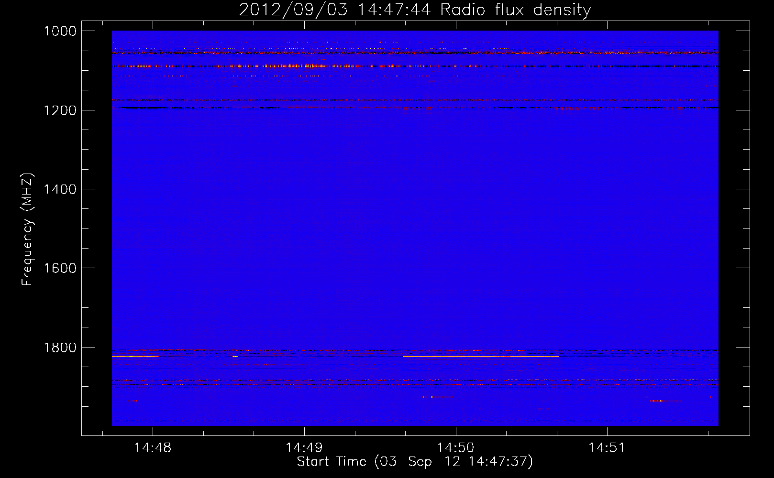The height and width of the screenshot is (478, 774).
Task: Click the 1000 frequency tick label
Action: click(x=60, y=31)
